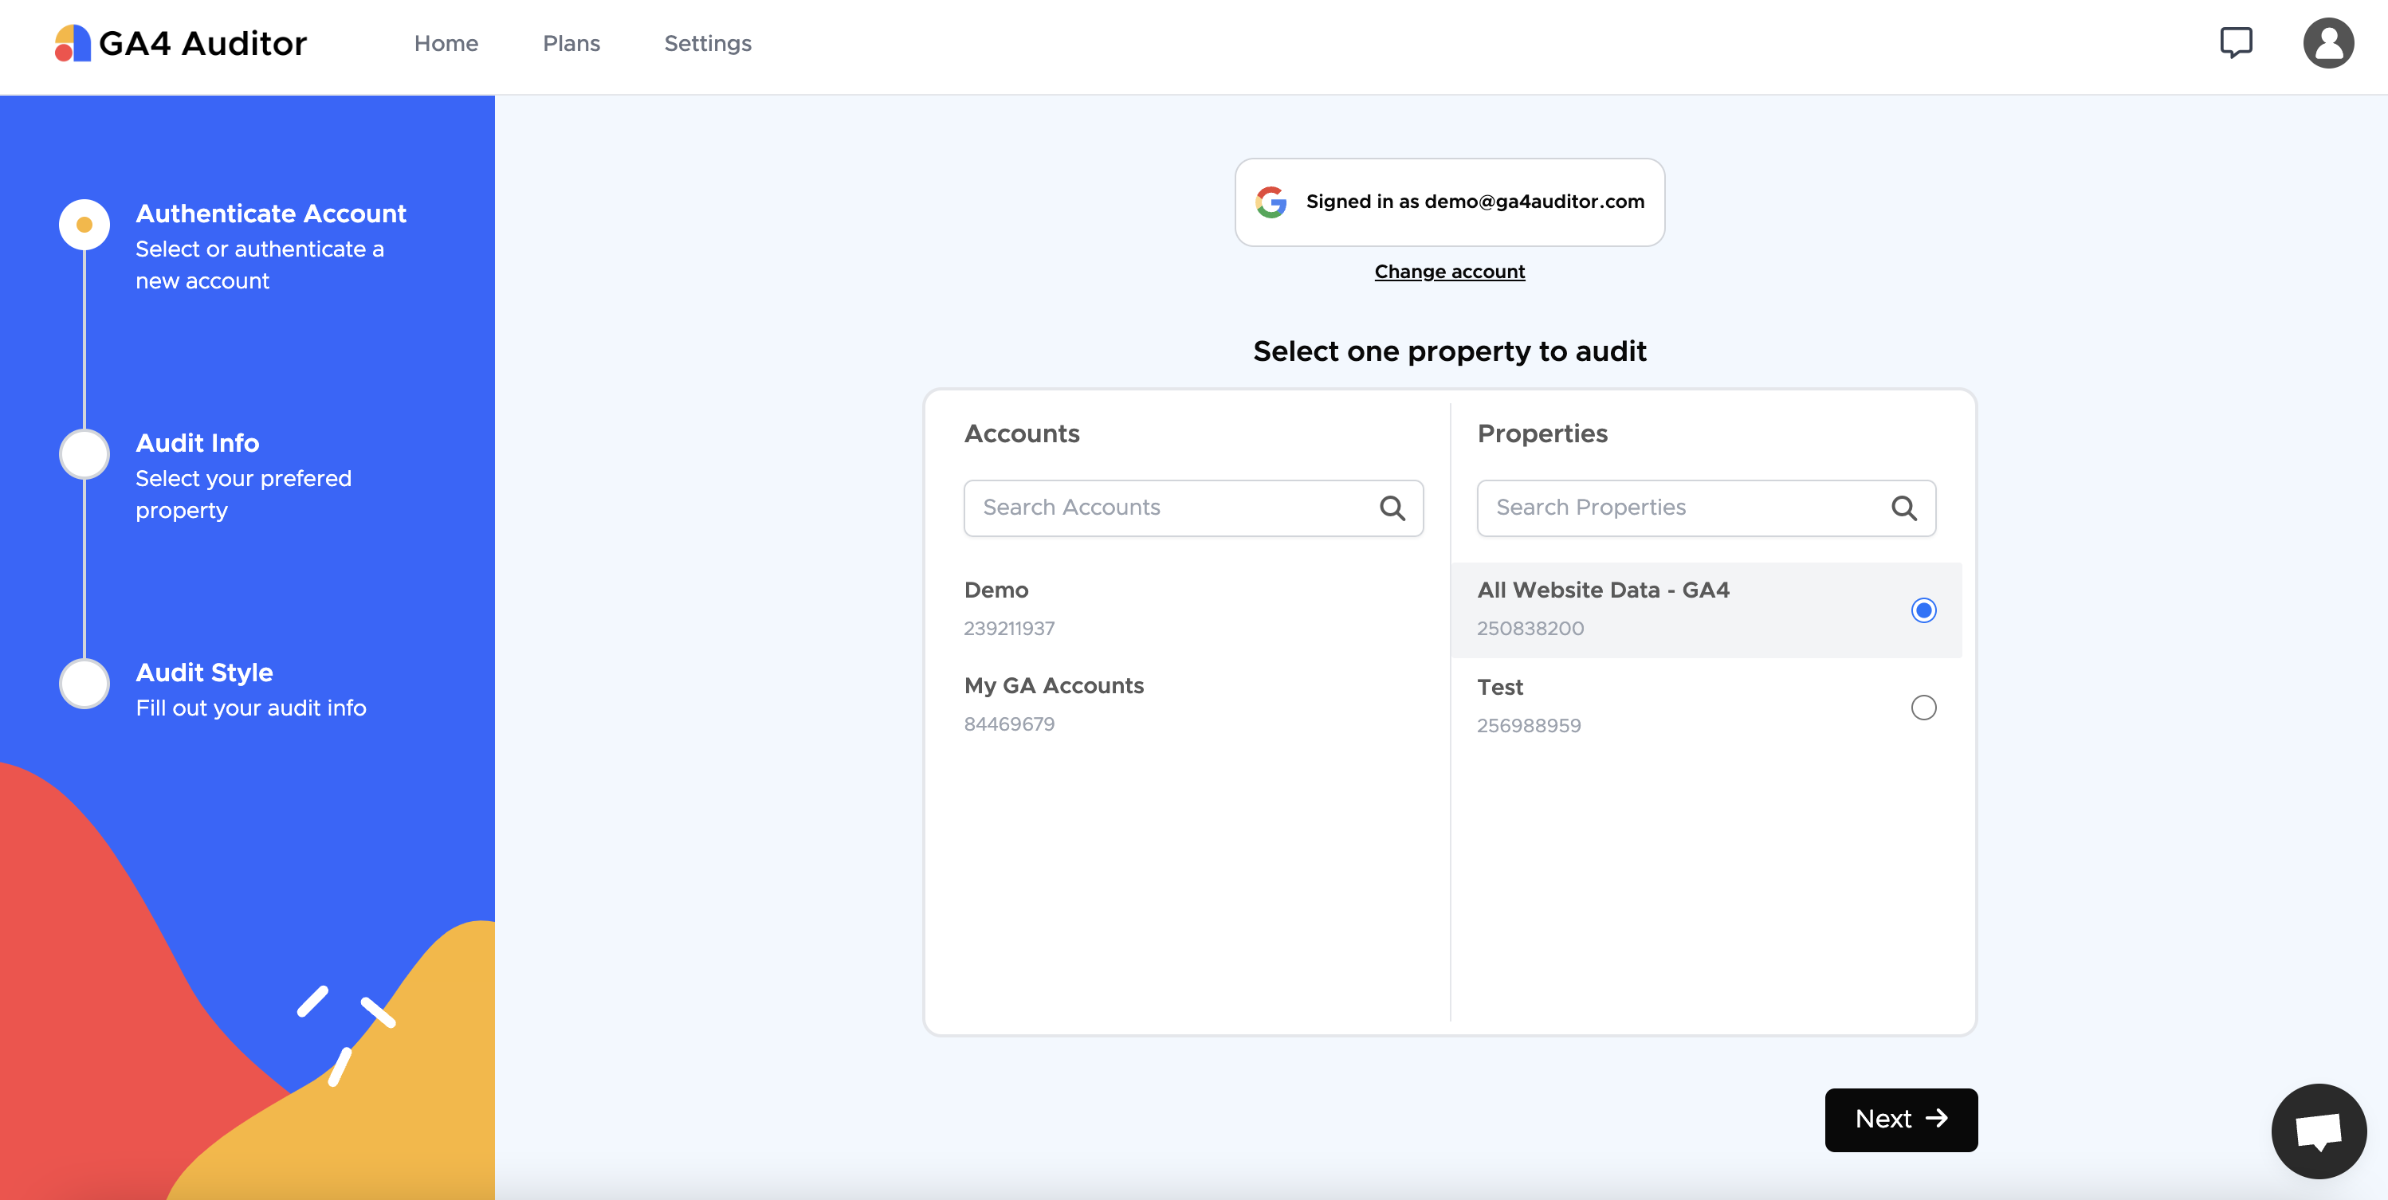
Task: Go to the Home menu item
Action: 446,44
